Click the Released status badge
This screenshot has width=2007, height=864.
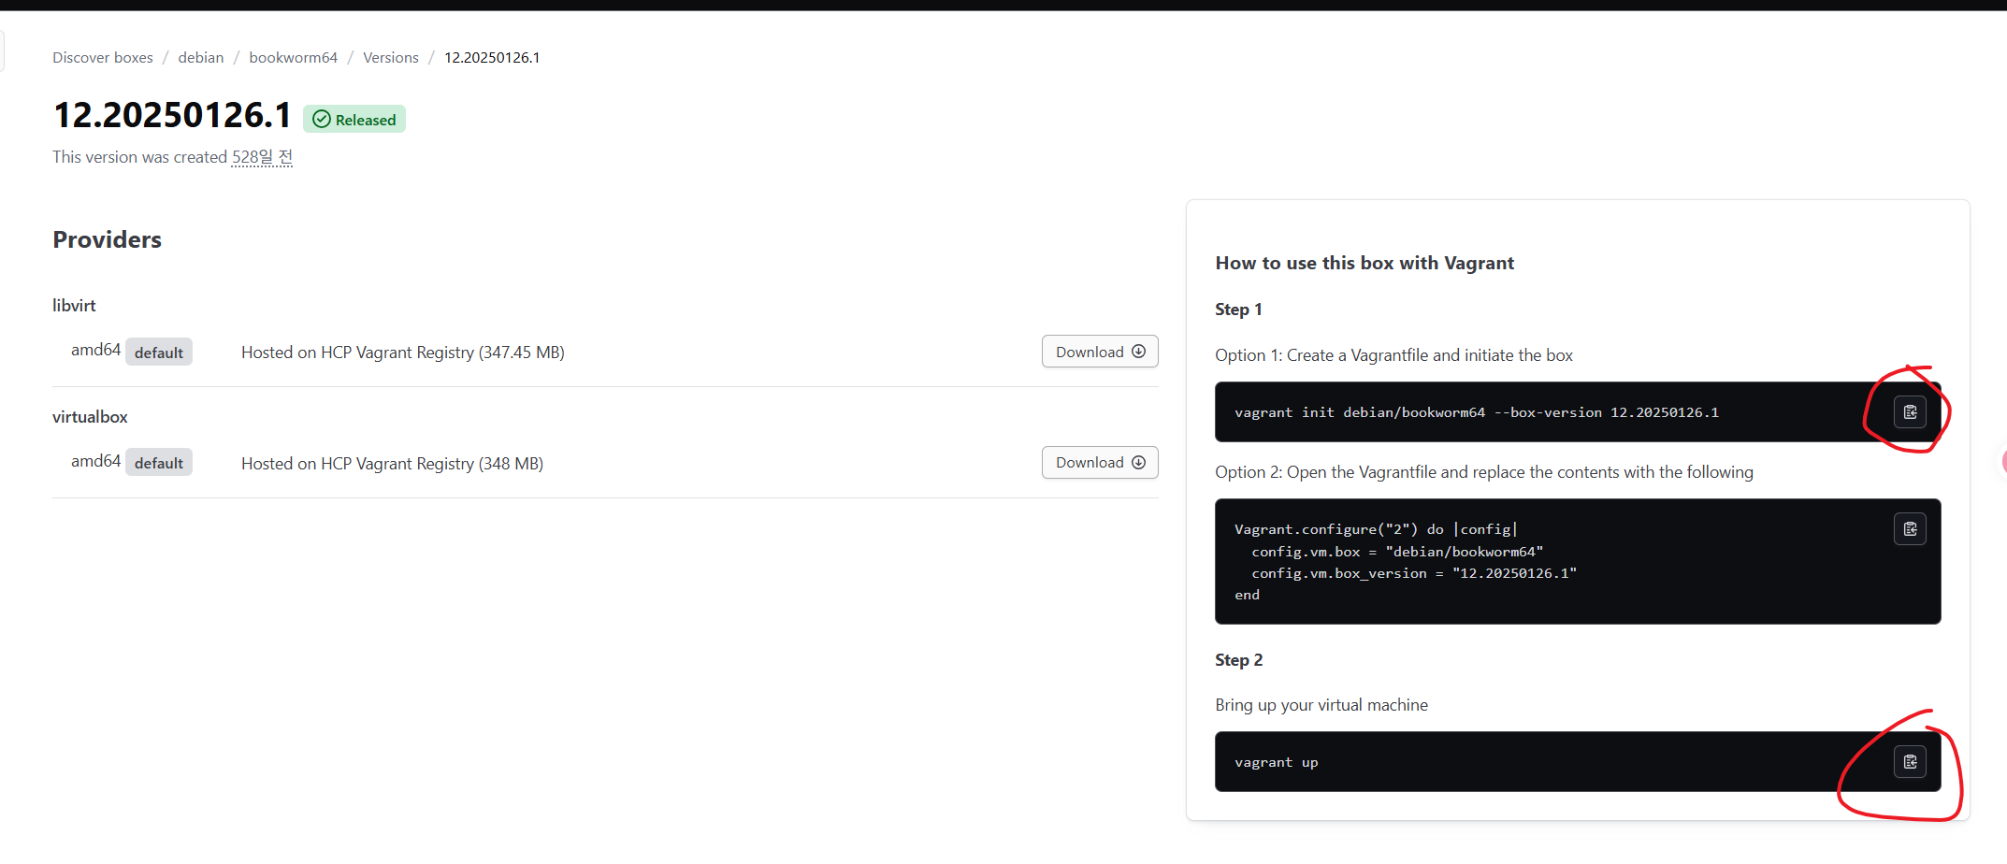[354, 120]
